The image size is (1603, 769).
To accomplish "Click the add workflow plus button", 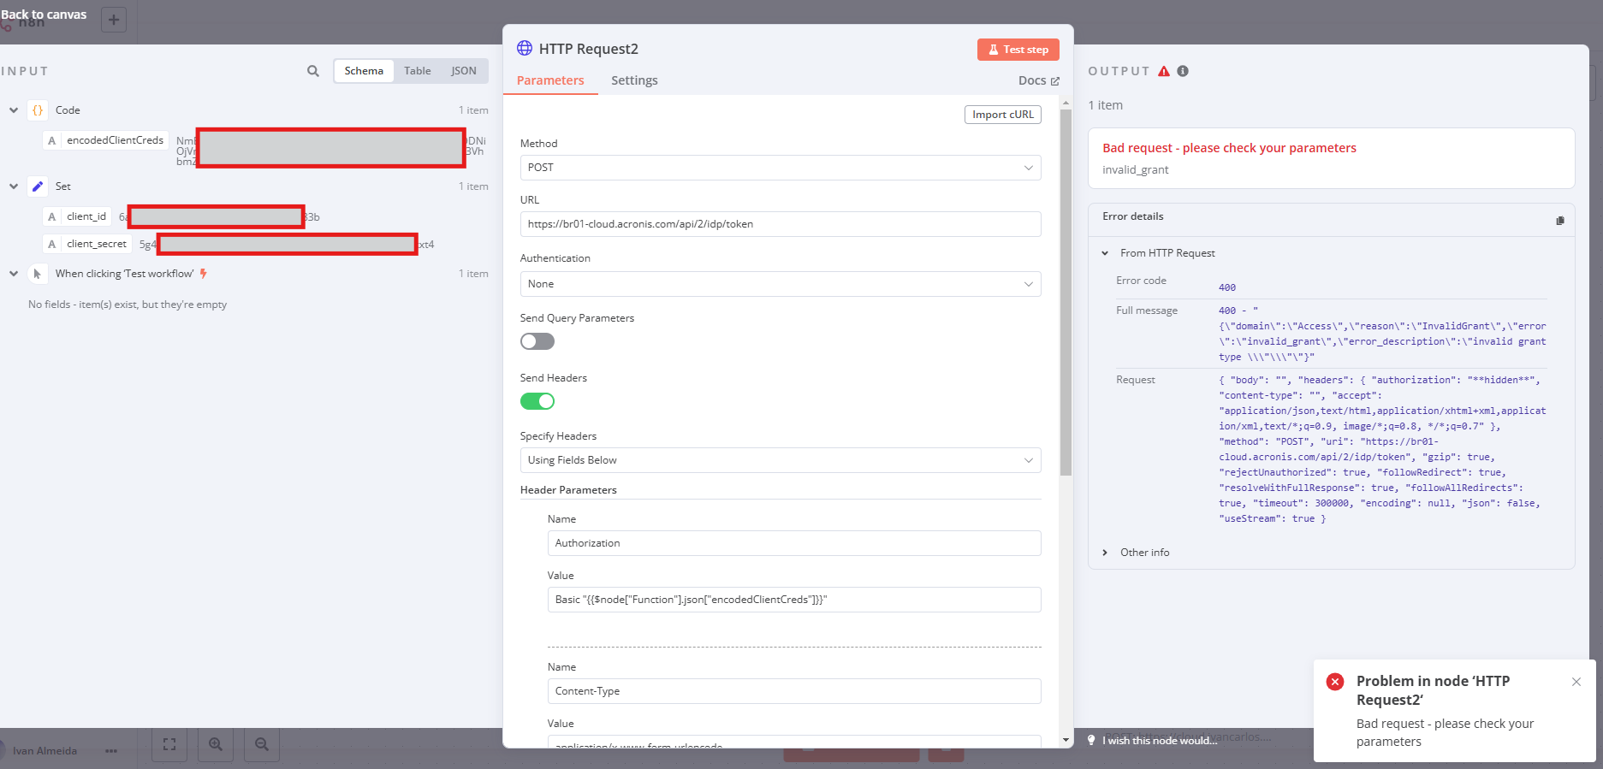I will click(114, 20).
